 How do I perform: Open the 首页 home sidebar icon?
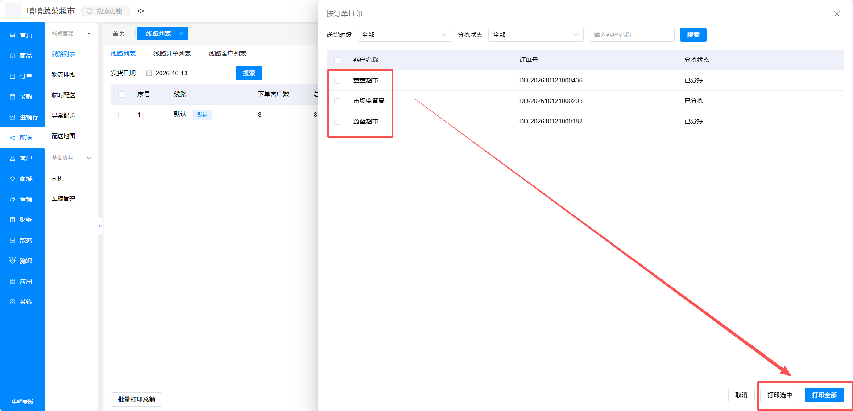(12, 35)
